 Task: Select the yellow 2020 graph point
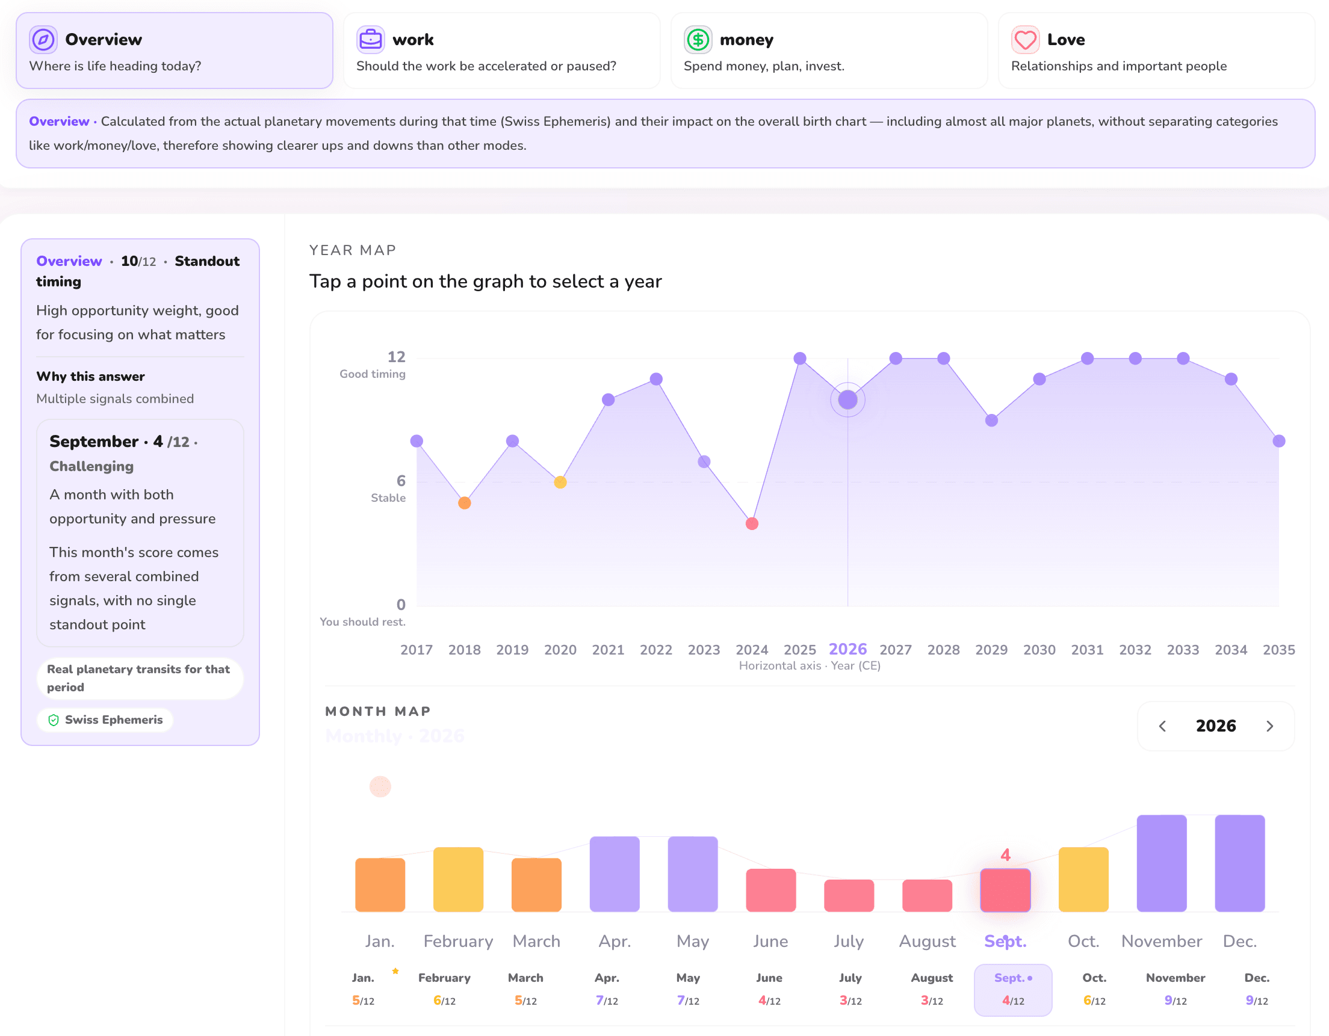coord(560,483)
